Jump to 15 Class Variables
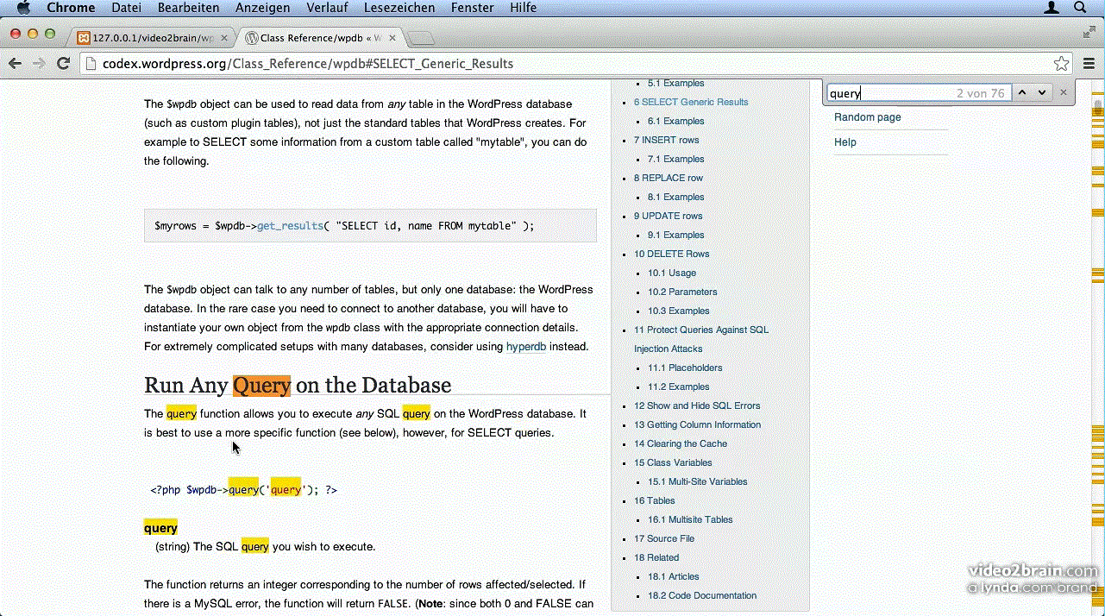Image resolution: width=1105 pixels, height=616 pixels. pos(674,462)
